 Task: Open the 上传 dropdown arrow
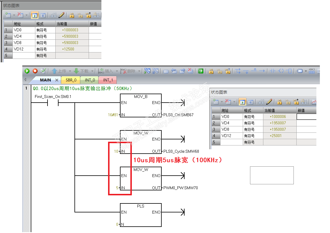click(70, 71)
